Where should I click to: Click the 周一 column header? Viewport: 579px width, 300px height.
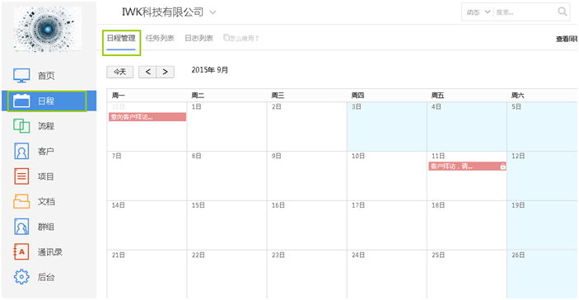tap(147, 96)
